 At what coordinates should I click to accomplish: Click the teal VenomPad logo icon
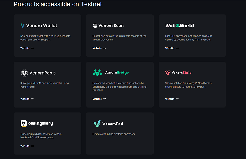[x=97, y=124]
